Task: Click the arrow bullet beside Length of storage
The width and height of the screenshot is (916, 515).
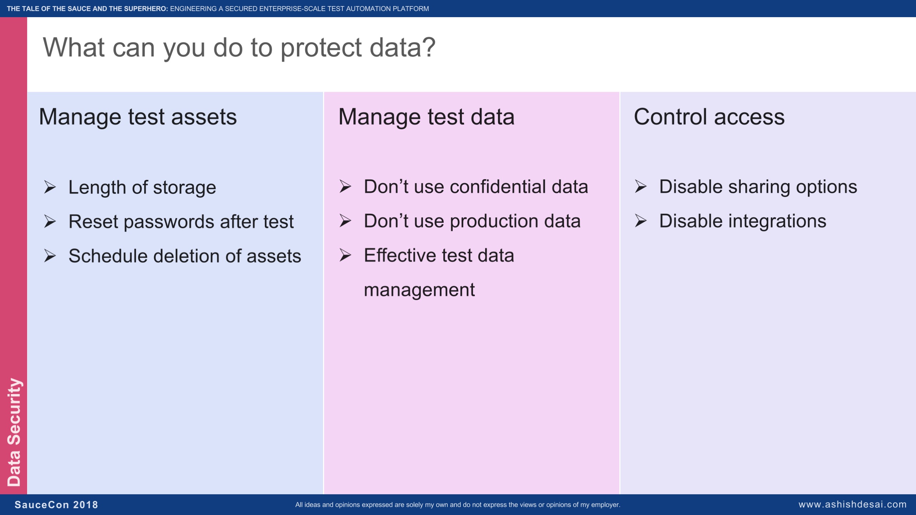Action: coord(50,187)
